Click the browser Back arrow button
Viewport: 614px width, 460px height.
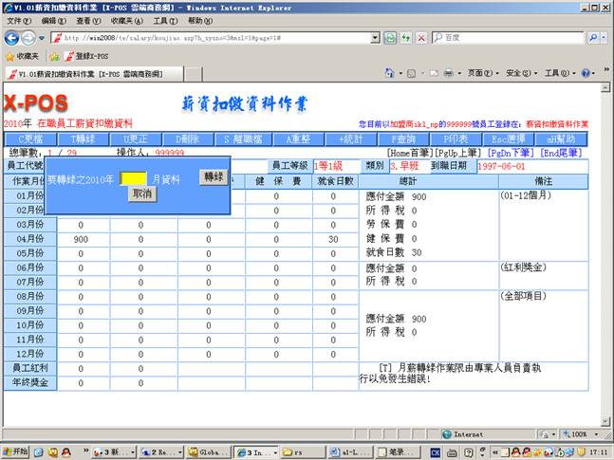pyautogui.click(x=12, y=38)
